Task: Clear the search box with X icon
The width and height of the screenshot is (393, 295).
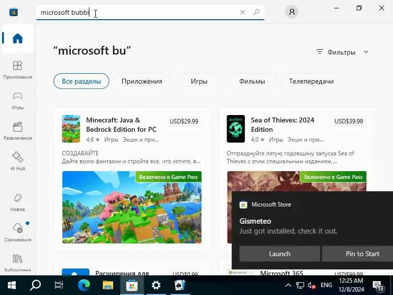Action: 242,12
